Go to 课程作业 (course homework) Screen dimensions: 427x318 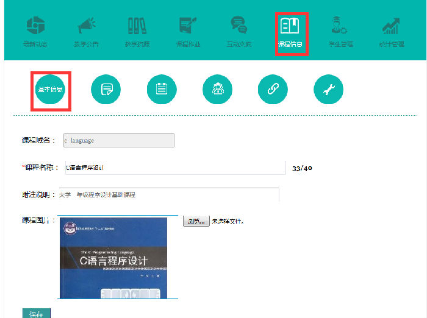point(188,32)
